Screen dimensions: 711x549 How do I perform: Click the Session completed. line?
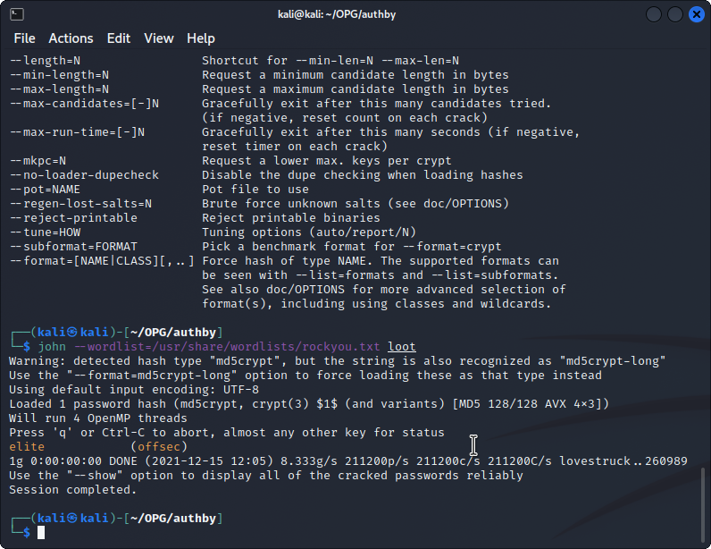[73, 490]
